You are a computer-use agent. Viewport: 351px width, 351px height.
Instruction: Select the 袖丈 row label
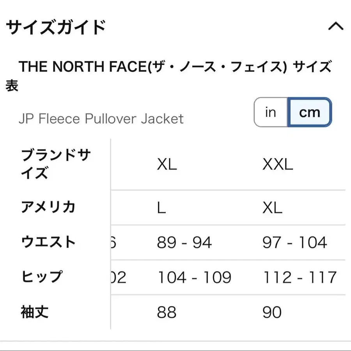coord(35,312)
